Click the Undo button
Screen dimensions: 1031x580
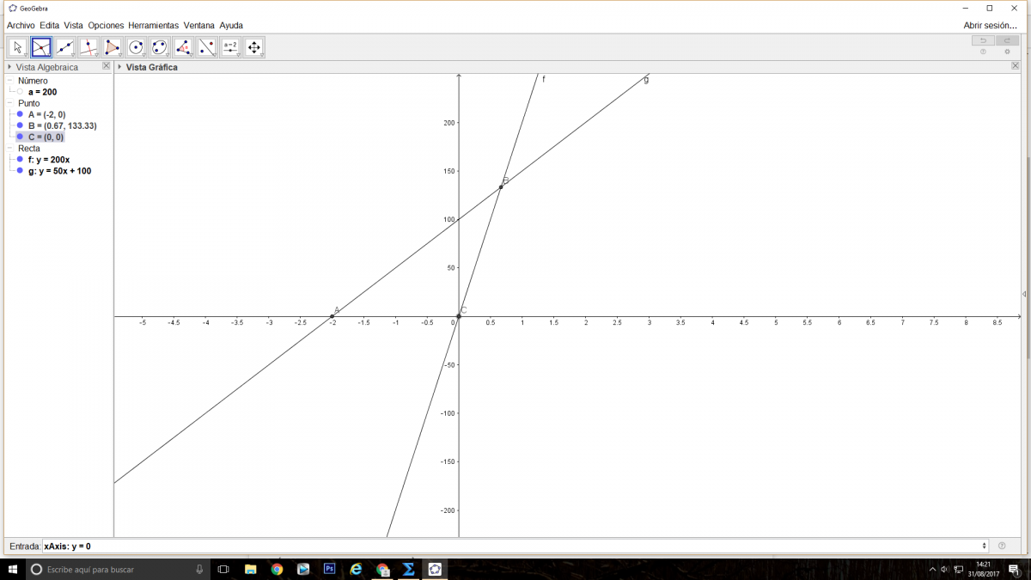click(983, 40)
